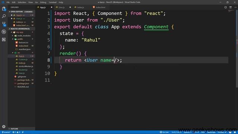Collapse the ReactJS (Workspace) section
This screenshot has height=134, width=238.
coord(22,29)
